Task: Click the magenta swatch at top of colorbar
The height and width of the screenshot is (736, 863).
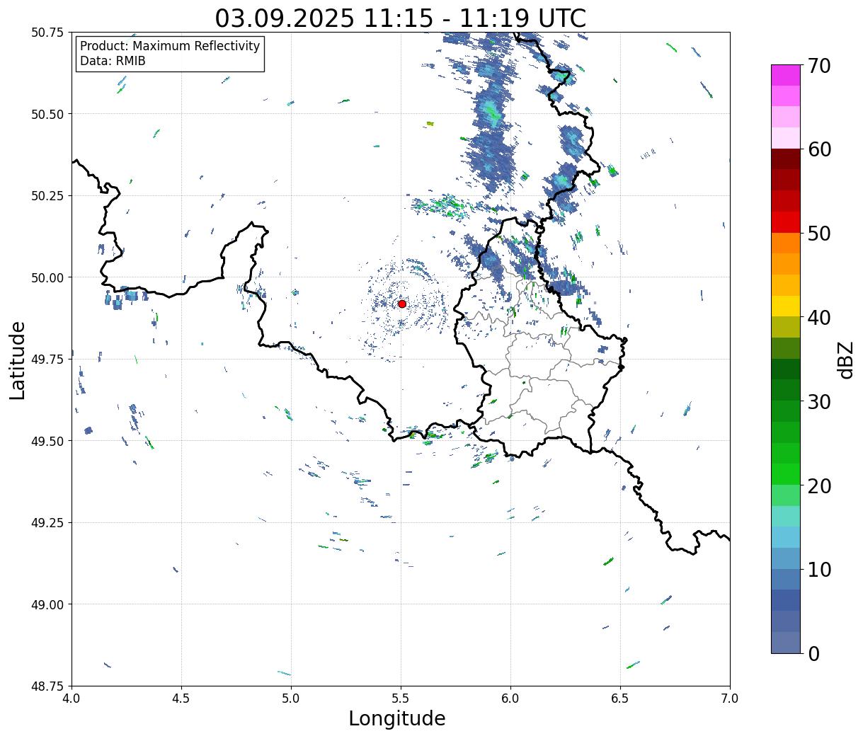Action: [786, 75]
